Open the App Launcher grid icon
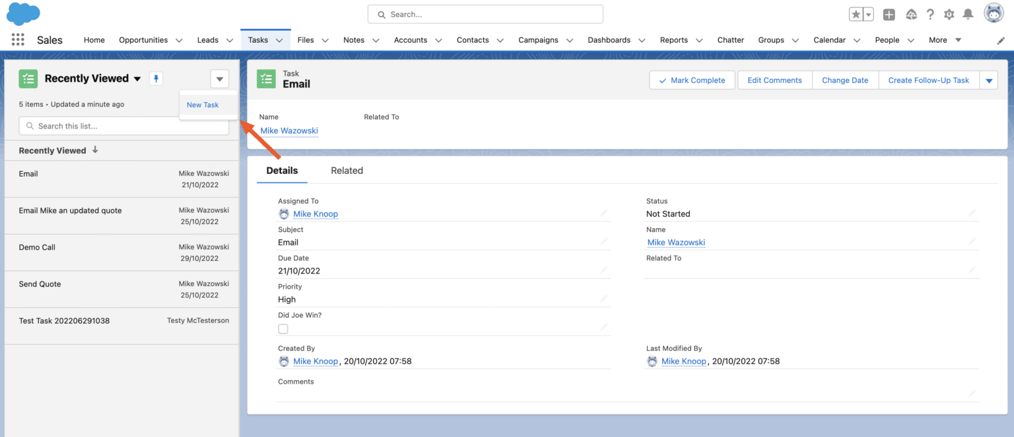 (x=17, y=40)
